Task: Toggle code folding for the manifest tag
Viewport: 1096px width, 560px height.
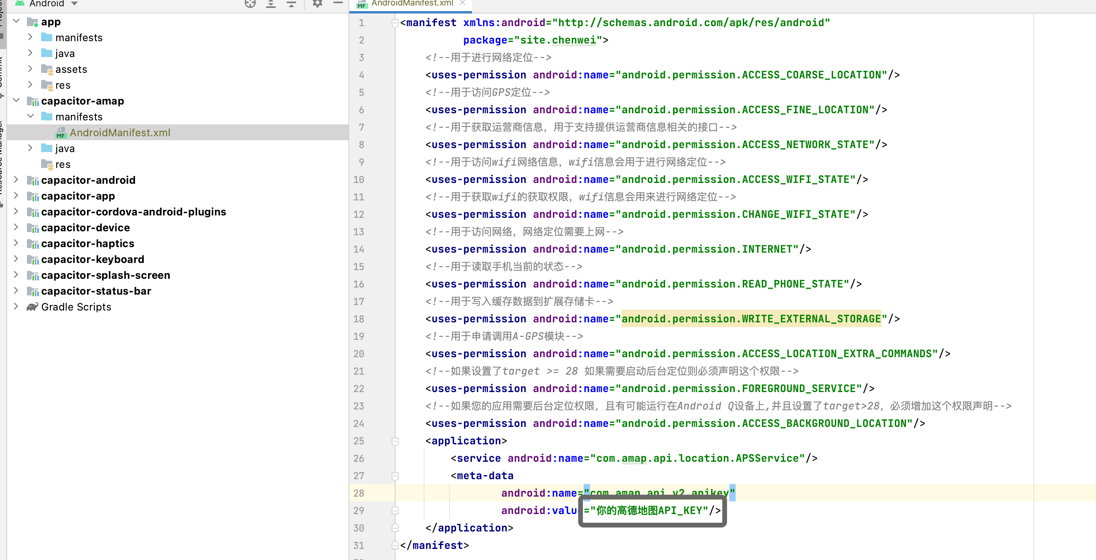Action: (x=395, y=23)
